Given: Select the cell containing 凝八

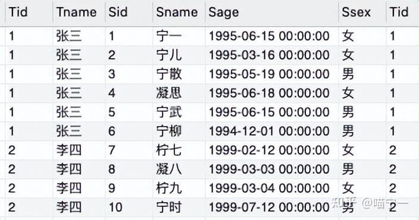Looking at the screenshot, I should click(x=179, y=169).
